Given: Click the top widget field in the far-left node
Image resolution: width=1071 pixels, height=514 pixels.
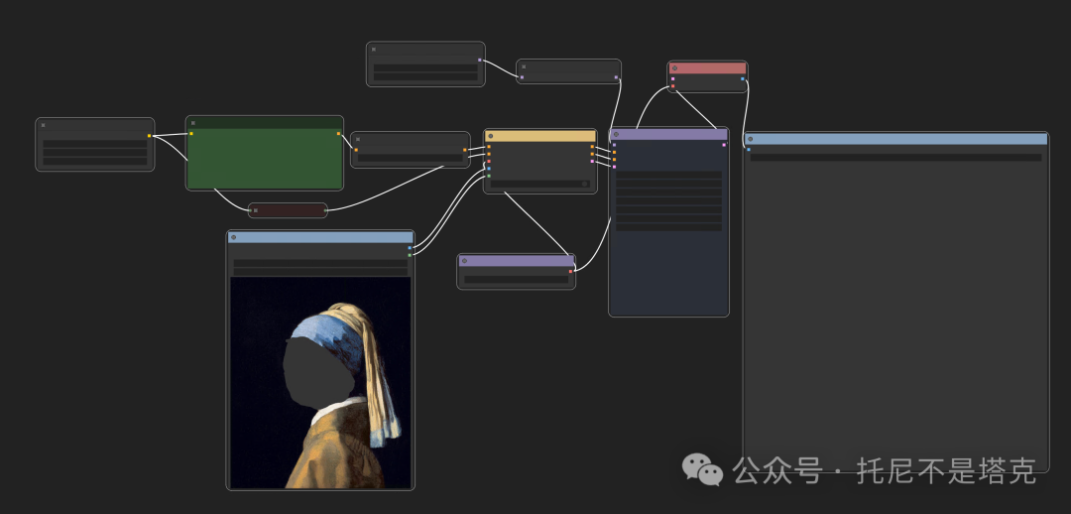Looking at the screenshot, I should pyautogui.click(x=95, y=144).
